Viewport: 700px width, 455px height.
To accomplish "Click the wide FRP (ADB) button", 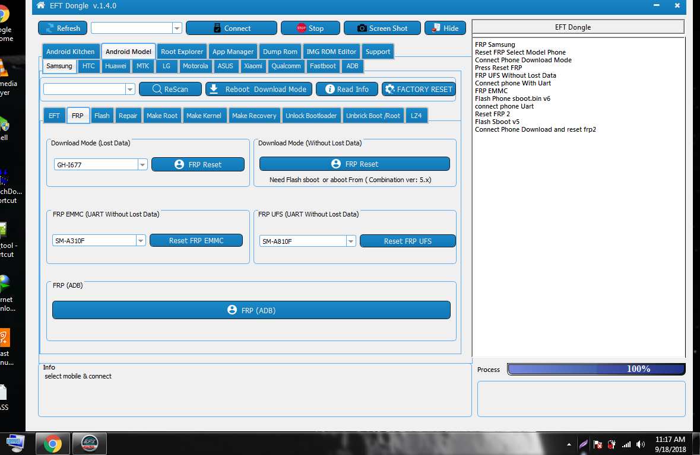I will tap(251, 310).
